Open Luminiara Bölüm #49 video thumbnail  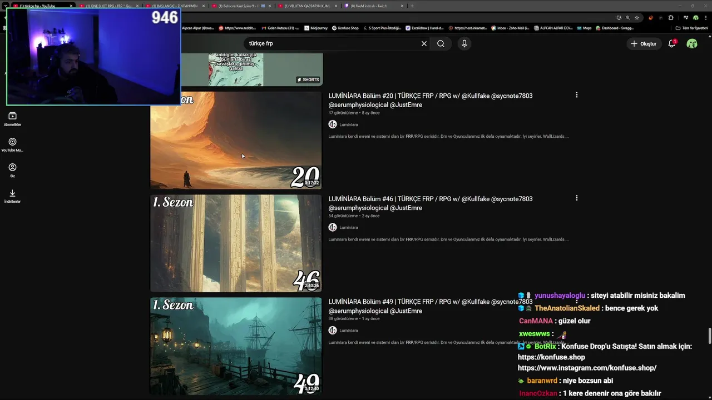coord(236,346)
